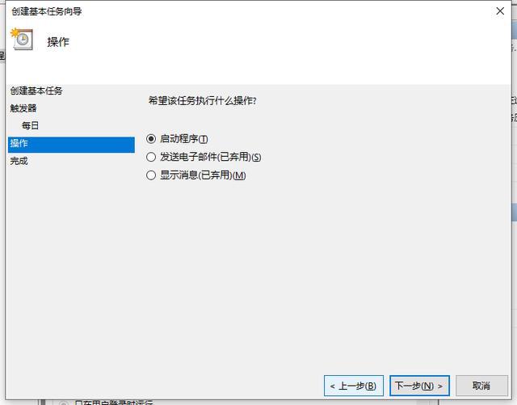Jump to the 触发器 wizard step

coord(23,108)
